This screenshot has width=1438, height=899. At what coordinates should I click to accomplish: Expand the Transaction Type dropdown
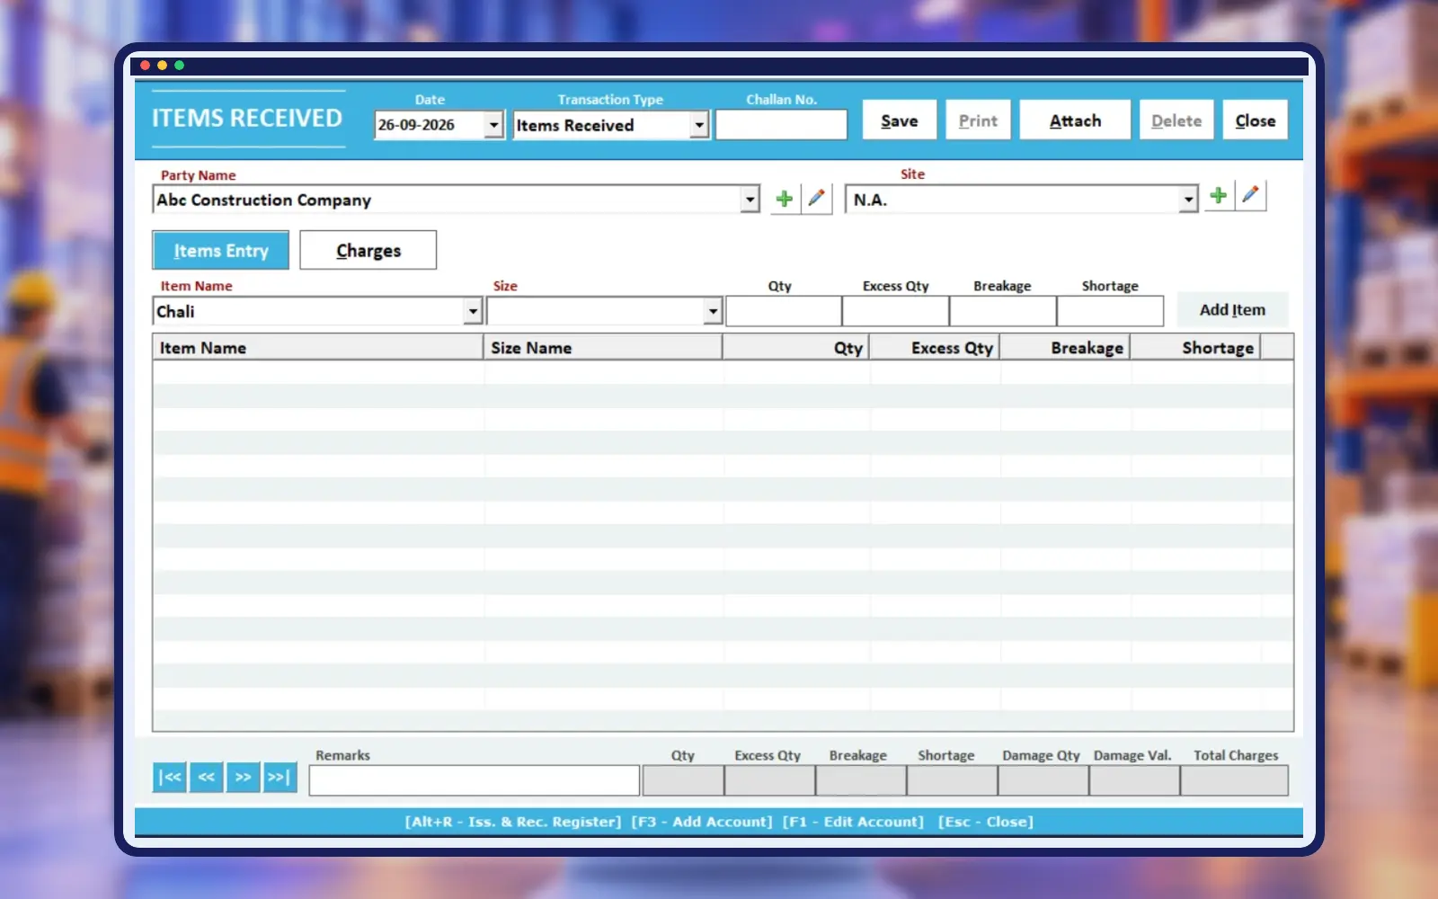(x=699, y=125)
